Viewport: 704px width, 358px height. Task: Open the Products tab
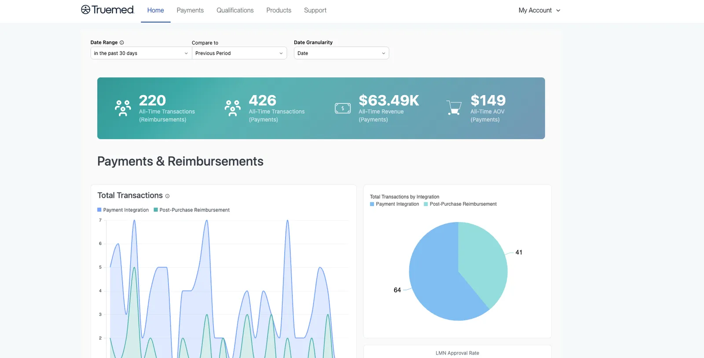point(279,10)
